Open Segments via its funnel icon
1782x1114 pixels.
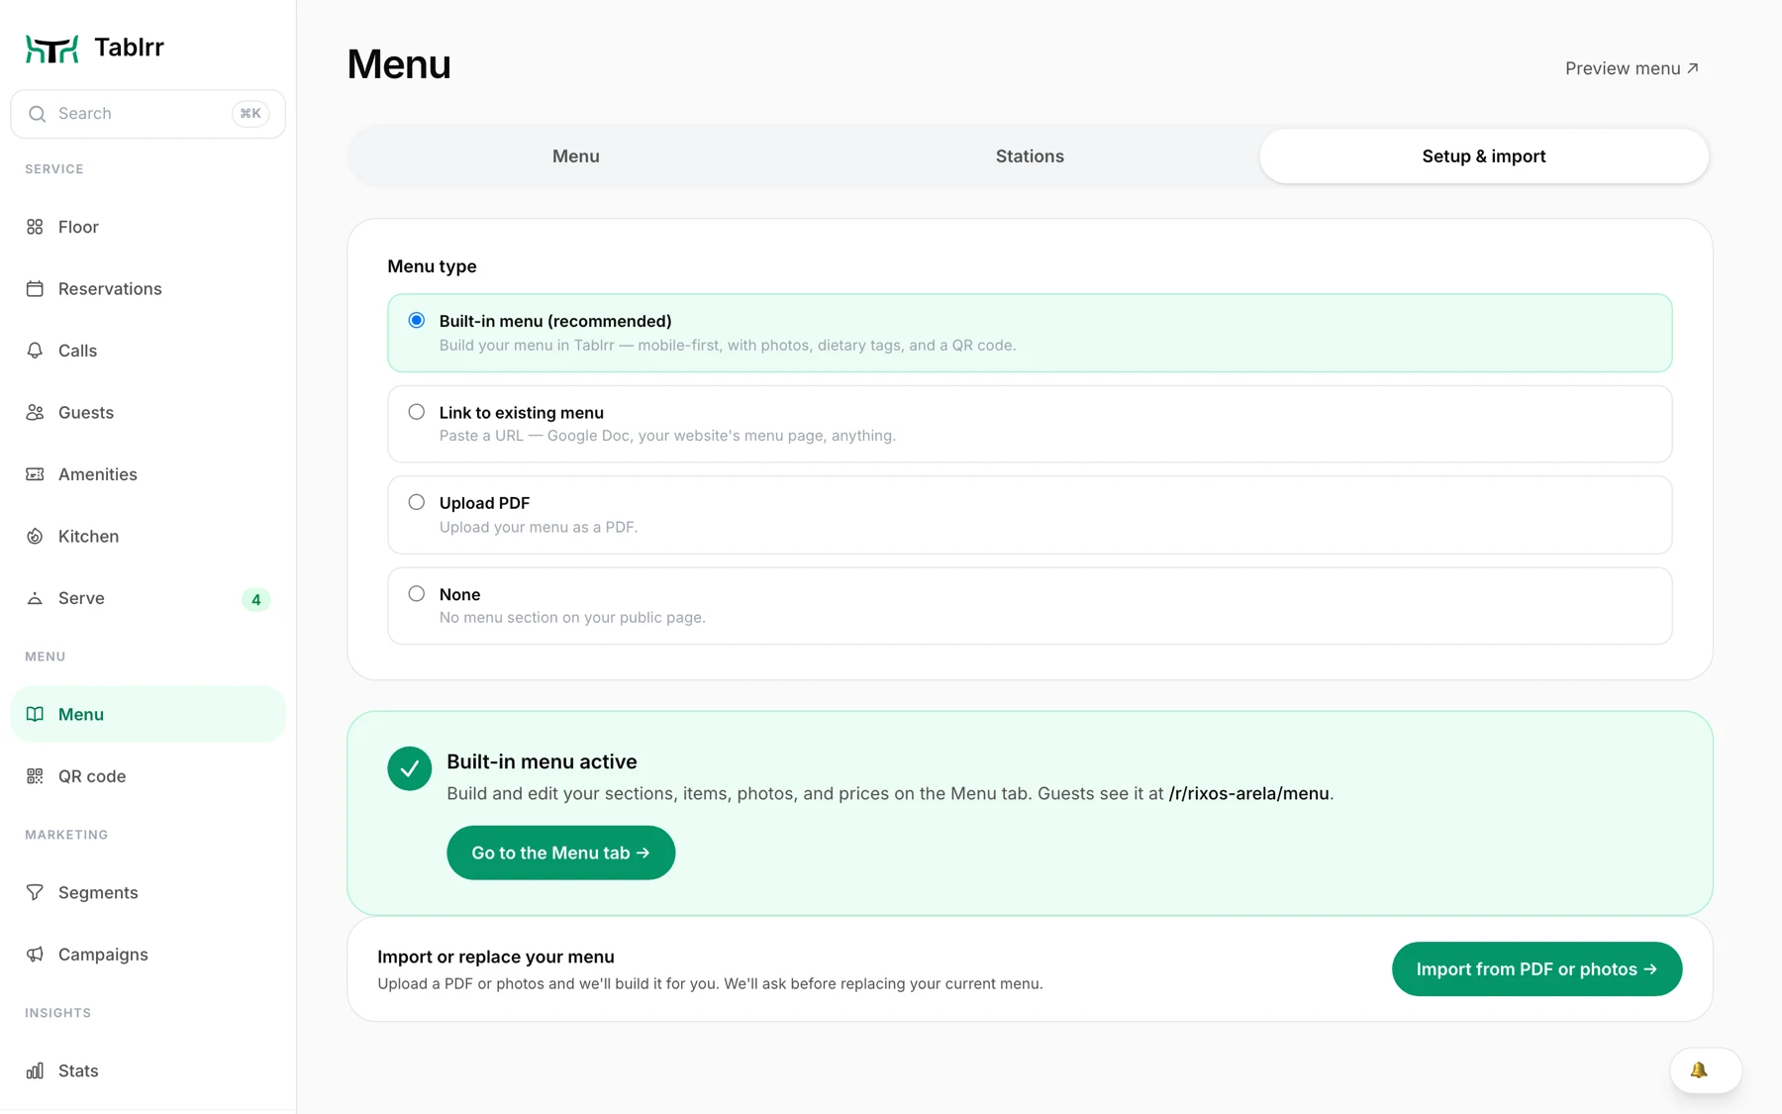pyautogui.click(x=35, y=892)
